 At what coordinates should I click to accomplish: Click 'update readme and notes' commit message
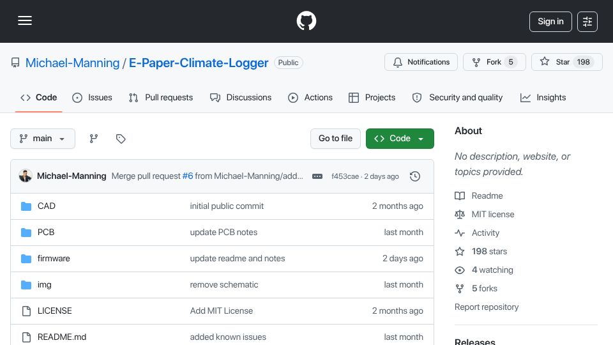click(238, 259)
